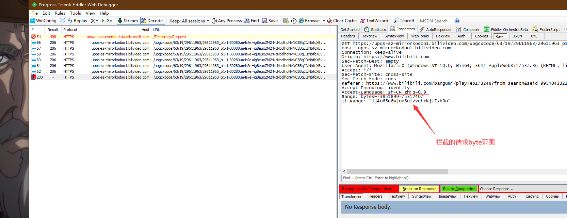Open the Edit menu
Screen dimensions: 567x218
46,13
